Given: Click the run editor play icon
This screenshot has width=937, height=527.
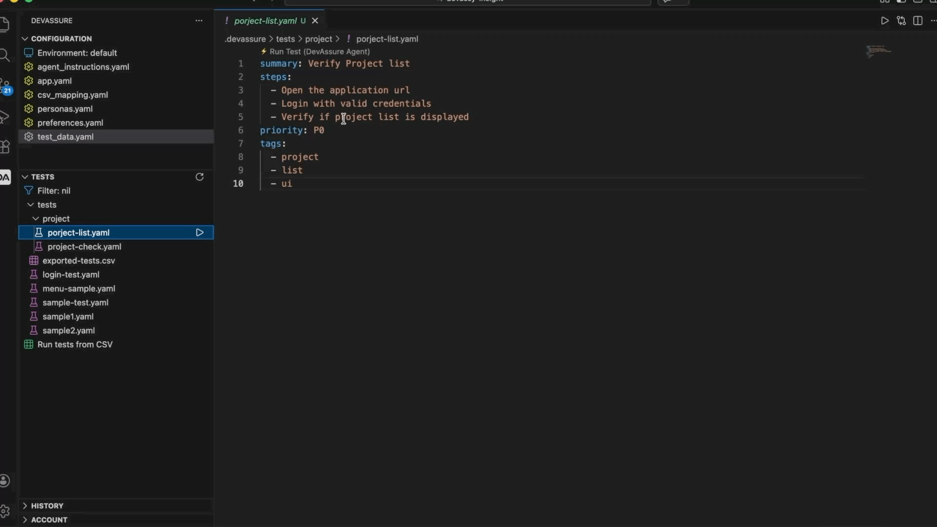Looking at the screenshot, I should tap(884, 20).
